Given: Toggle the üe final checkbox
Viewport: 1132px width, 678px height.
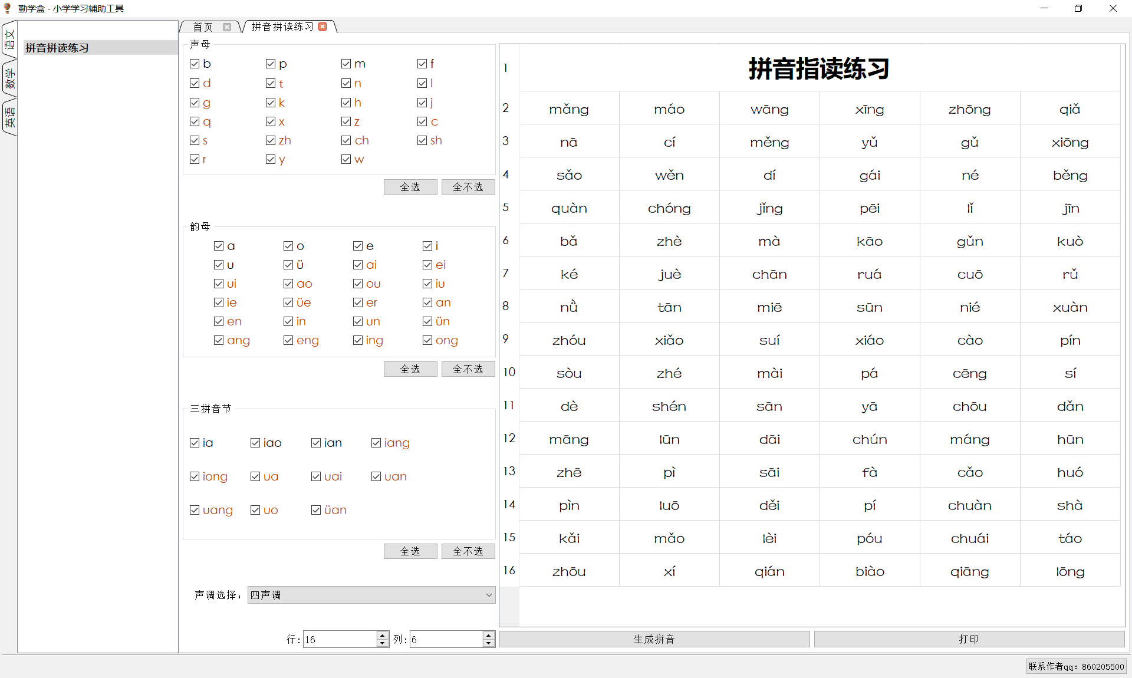Looking at the screenshot, I should click(x=288, y=302).
